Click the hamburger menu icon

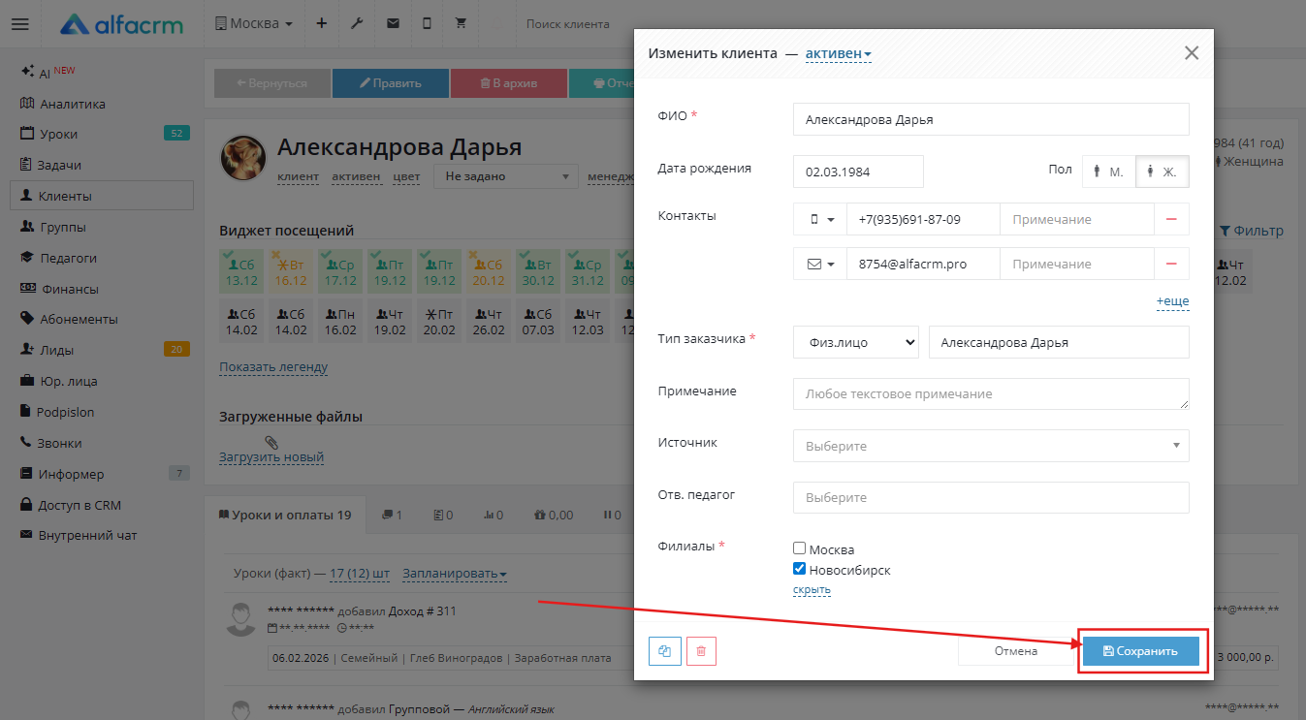[x=20, y=24]
